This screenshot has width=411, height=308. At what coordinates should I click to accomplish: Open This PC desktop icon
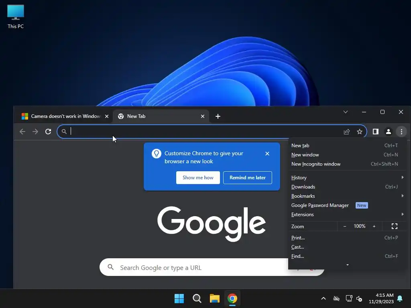16,16
